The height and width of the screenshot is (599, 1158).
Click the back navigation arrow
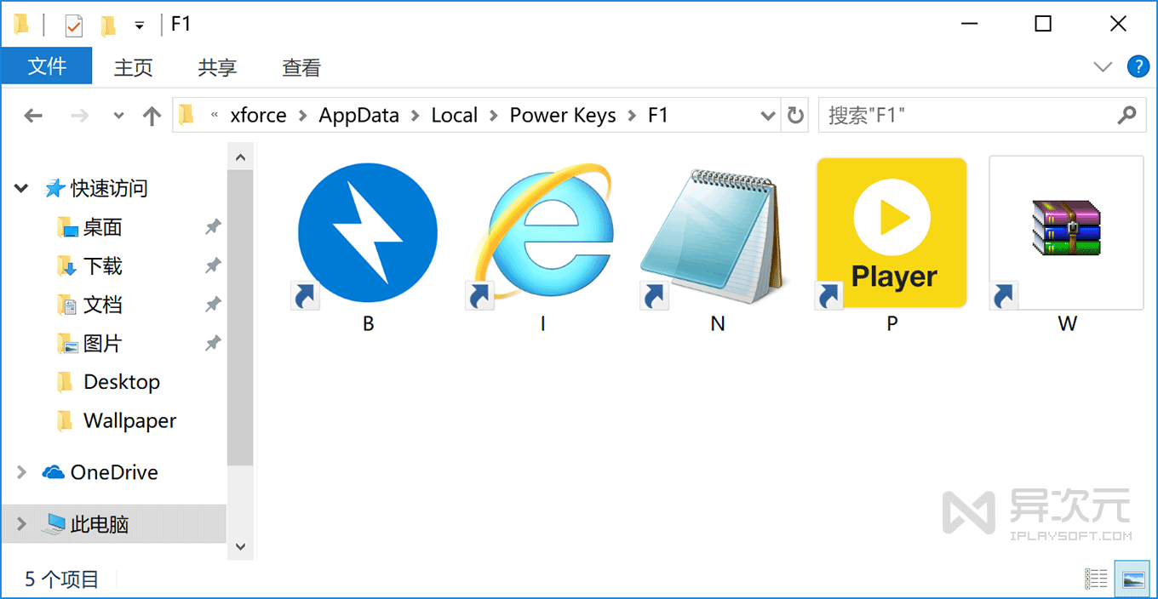(x=32, y=115)
